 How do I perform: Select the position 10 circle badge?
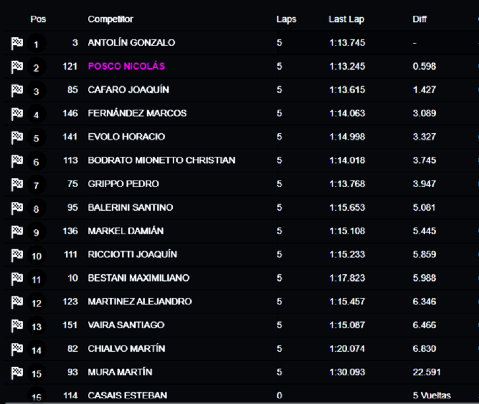[36, 256]
